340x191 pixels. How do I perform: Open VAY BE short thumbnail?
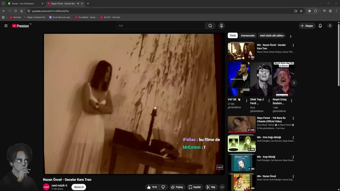[239, 79]
